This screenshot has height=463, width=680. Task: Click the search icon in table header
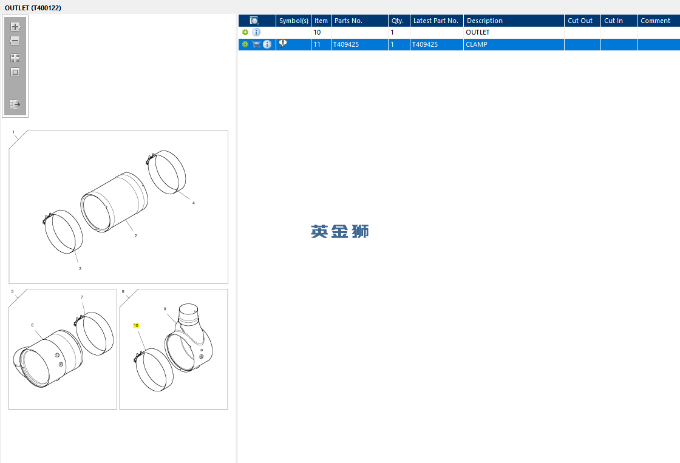pyautogui.click(x=254, y=21)
